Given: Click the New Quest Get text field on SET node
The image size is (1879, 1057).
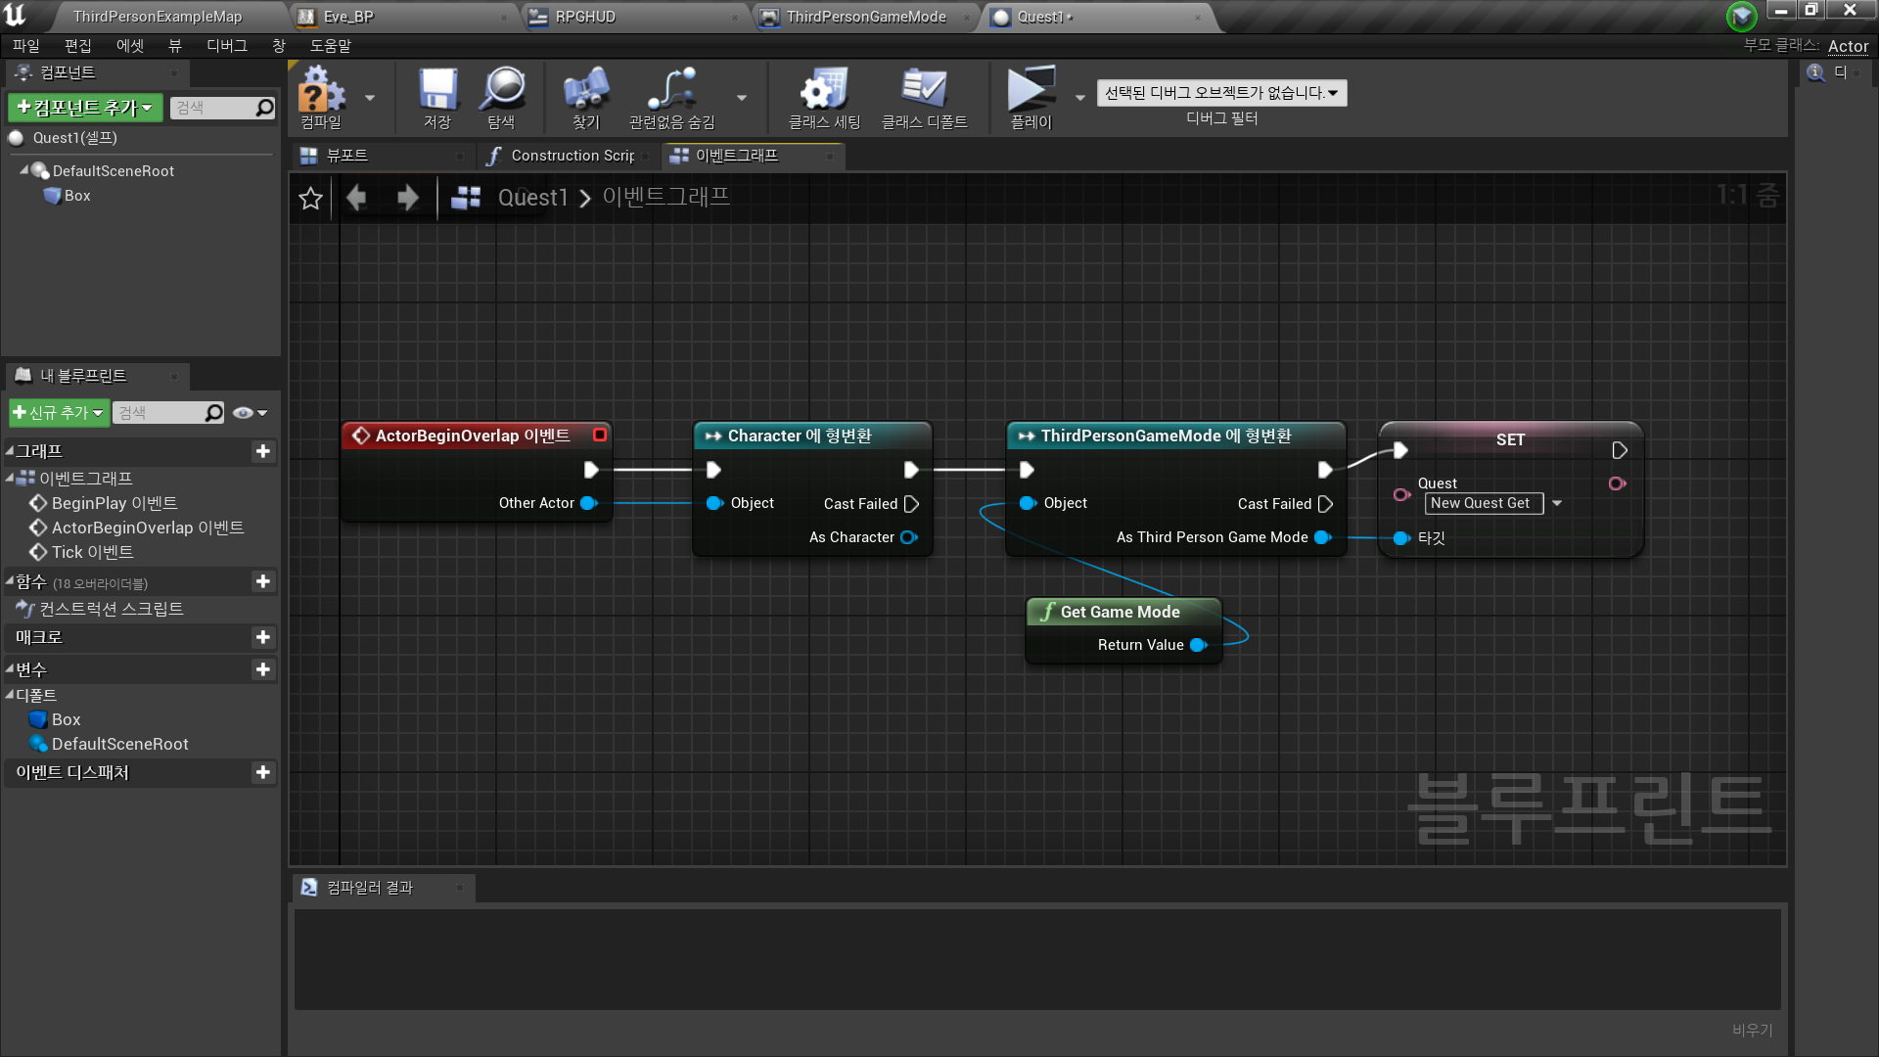Looking at the screenshot, I should click(1483, 503).
